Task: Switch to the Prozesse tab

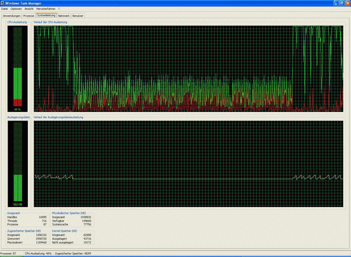Action: point(29,16)
